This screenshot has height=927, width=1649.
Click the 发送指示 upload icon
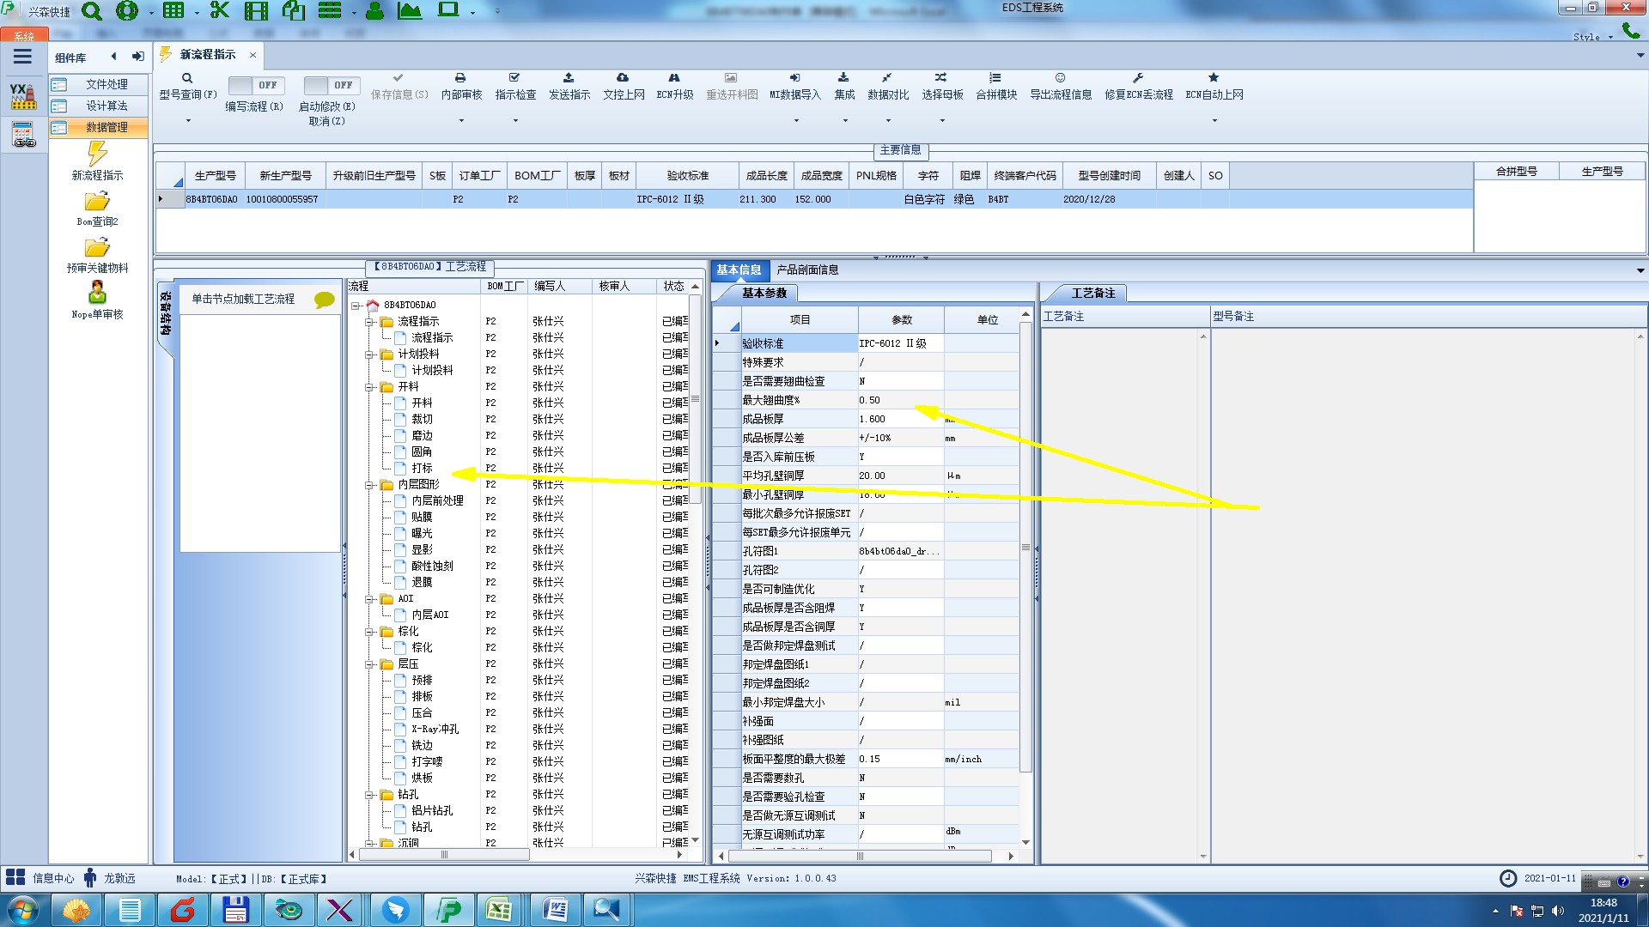(569, 78)
